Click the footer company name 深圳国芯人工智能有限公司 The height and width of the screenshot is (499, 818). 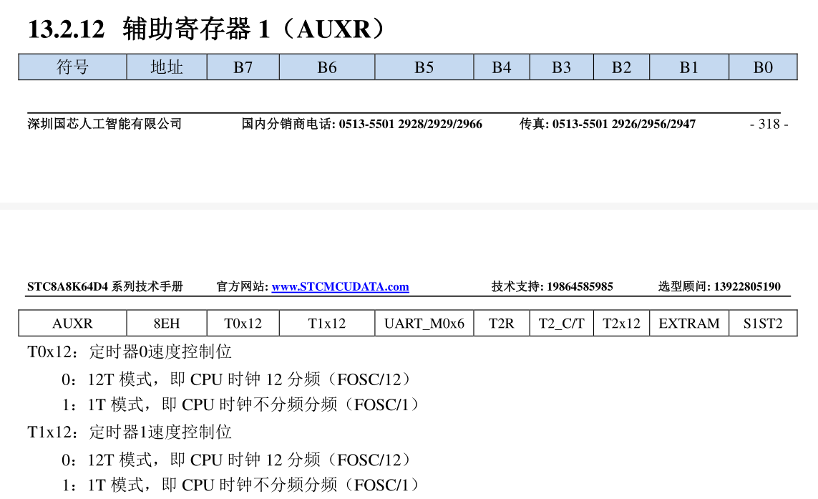point(105,124)
